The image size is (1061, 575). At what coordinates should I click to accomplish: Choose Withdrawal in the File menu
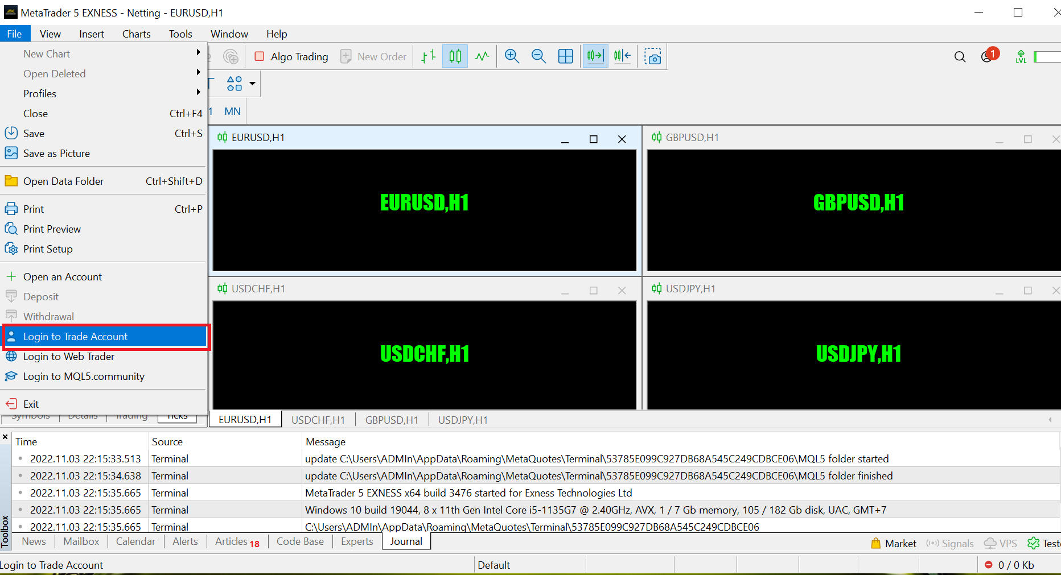click(104, 316)
